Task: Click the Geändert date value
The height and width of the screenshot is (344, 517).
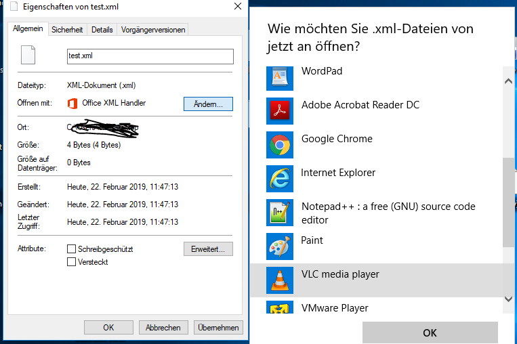Action: pos(123,205)
